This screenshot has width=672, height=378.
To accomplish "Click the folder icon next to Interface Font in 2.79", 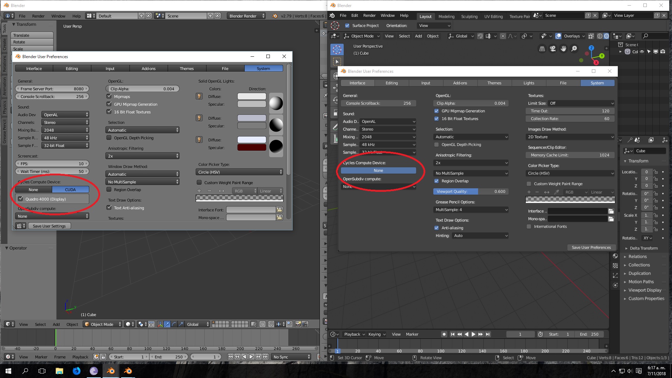I will point(279,210).
